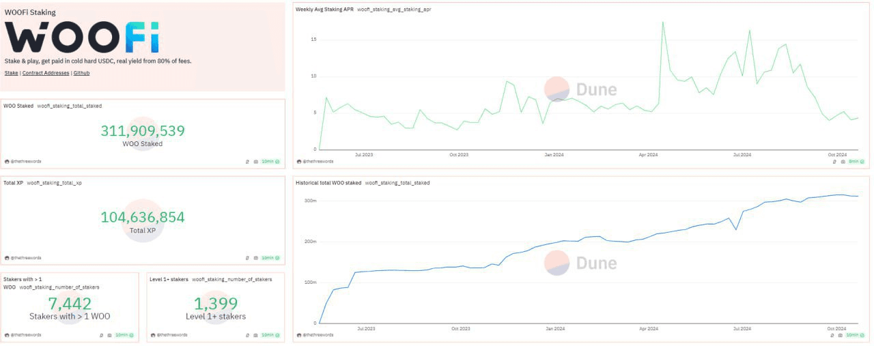Open woofi_staking_total_xp query title

point(55,183)
